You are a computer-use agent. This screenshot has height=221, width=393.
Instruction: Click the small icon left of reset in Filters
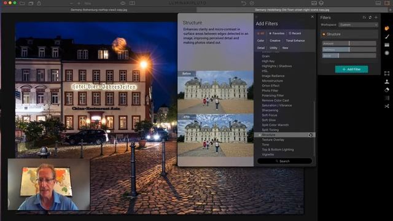coord(364,18)
